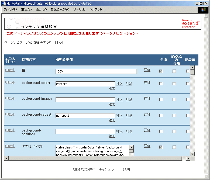This screenshot has width=210, height=180.
Task: Reset the 幅 preference row
Action: pos(10,70)
